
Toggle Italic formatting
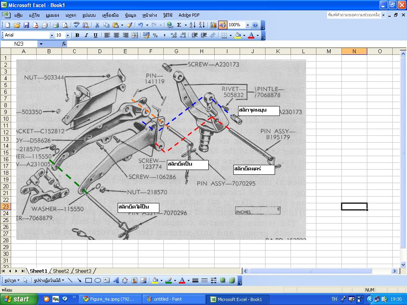86,35
